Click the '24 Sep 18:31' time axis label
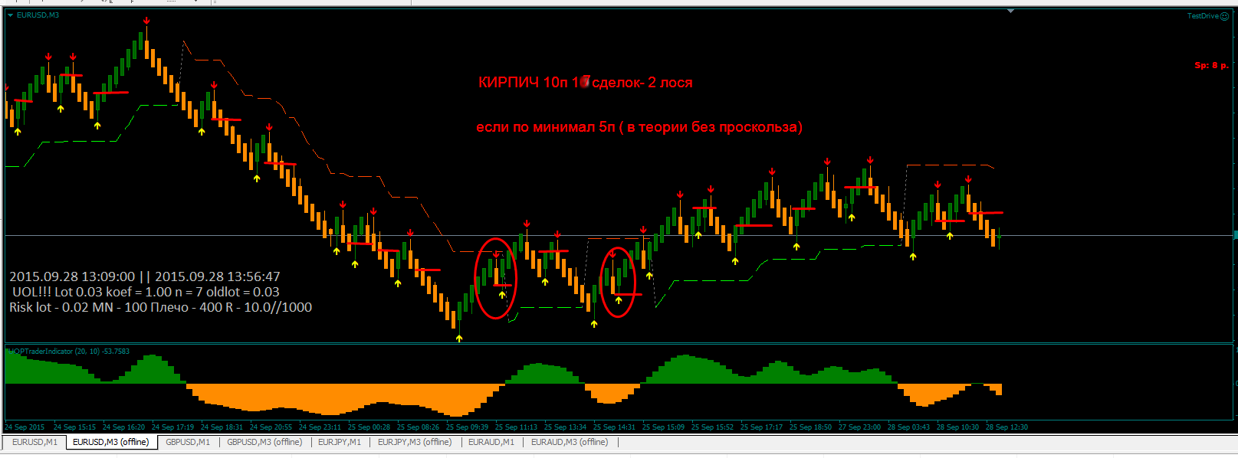This screenshot has width=1238, height=458. tap(222, 427)
